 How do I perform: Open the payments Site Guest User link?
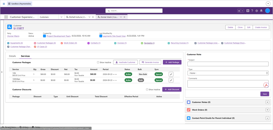[114, 36]
